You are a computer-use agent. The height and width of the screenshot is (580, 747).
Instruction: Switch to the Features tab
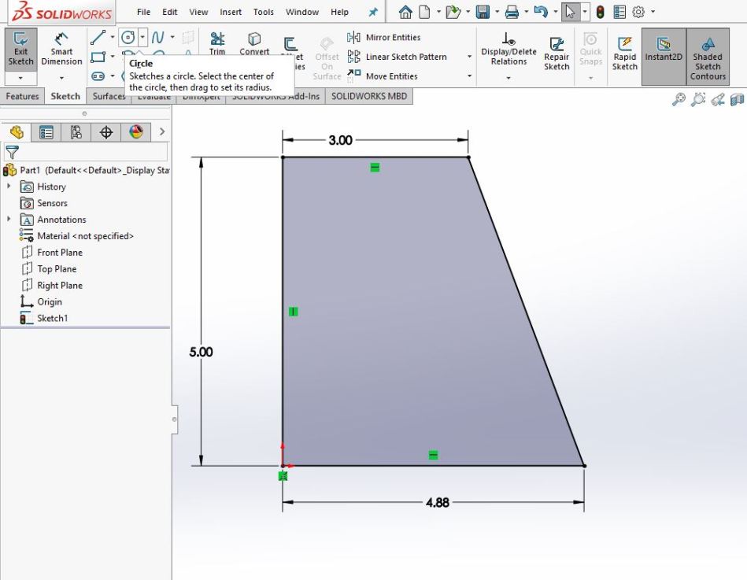(23, 96)
